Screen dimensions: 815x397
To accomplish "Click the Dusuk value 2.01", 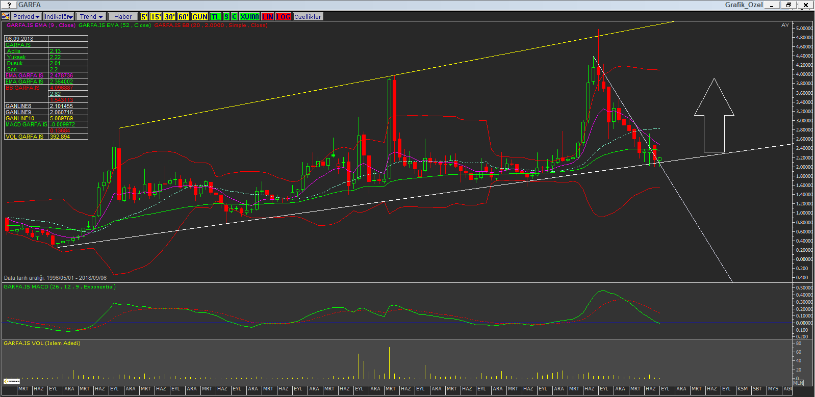I will [56, 63].
